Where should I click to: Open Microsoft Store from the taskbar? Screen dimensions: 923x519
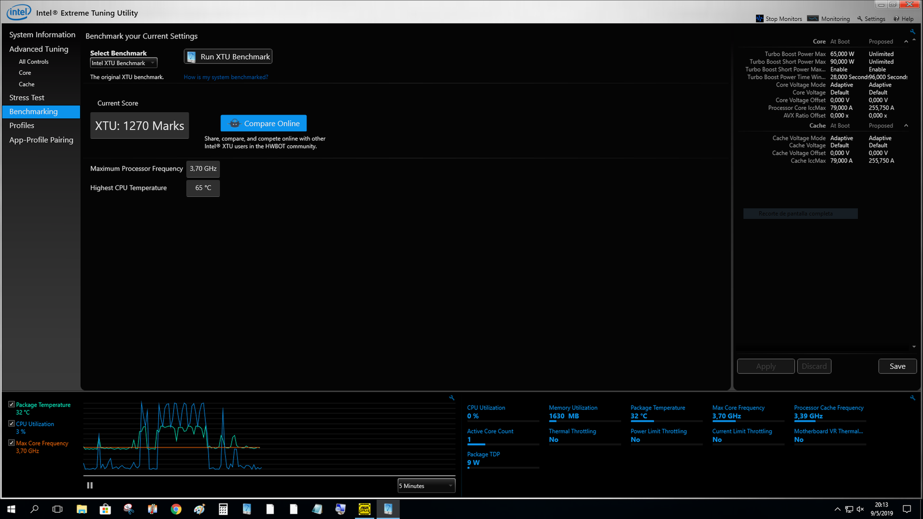click(x=105, y=509)
